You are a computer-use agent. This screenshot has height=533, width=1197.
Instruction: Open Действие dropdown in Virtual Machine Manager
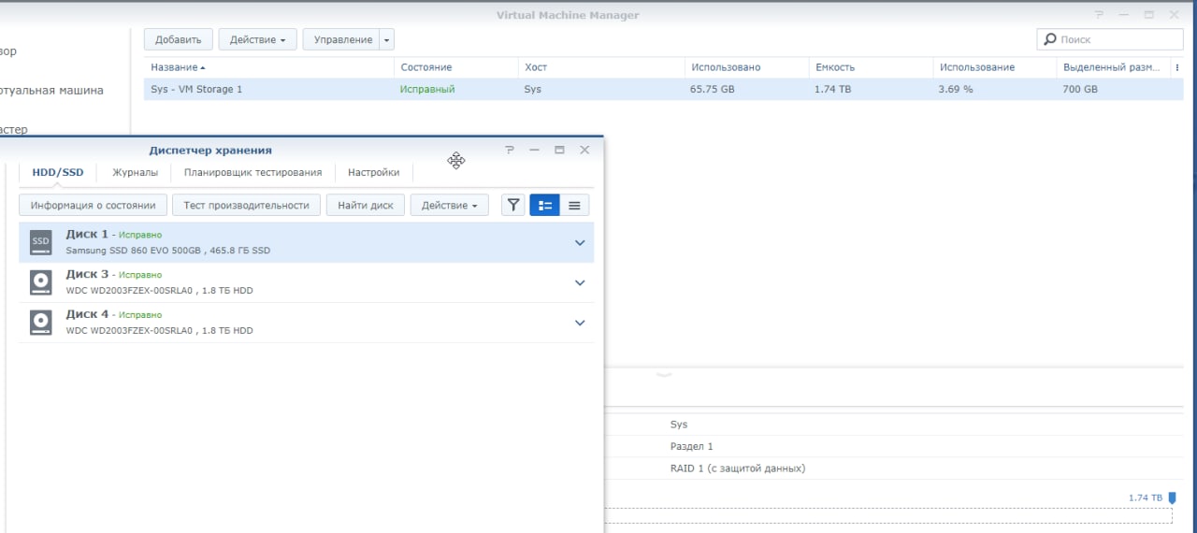coord(258,39)
